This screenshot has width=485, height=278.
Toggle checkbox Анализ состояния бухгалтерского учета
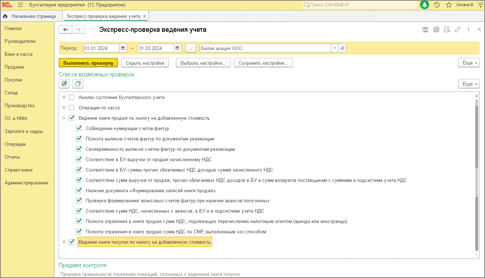(72, 97)
